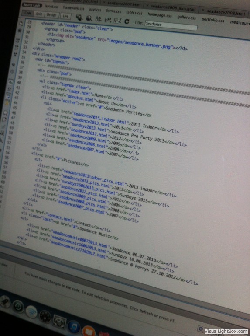The height and width of the screenshot is (336, 250).
Task: Click the seadancemusic16062013.html SunDayz line
Action: [100, 250]
